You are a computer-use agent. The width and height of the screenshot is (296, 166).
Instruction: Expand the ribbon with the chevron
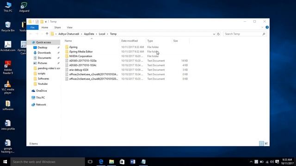pos(262,27)
